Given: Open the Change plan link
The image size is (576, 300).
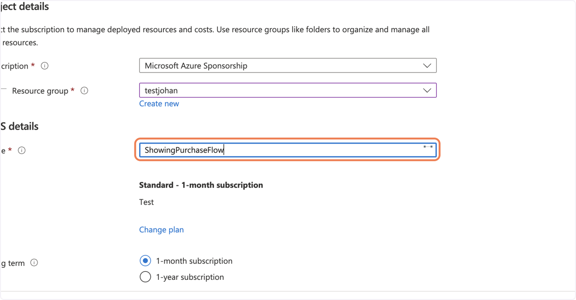Looking at the screenshot, I should point(161,230).
